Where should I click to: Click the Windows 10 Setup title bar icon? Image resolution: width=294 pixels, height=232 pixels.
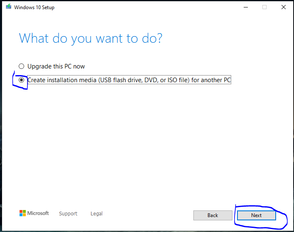(x=8, y=7)
